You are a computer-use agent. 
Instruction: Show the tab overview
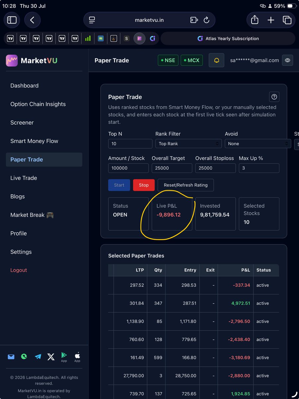287,20
